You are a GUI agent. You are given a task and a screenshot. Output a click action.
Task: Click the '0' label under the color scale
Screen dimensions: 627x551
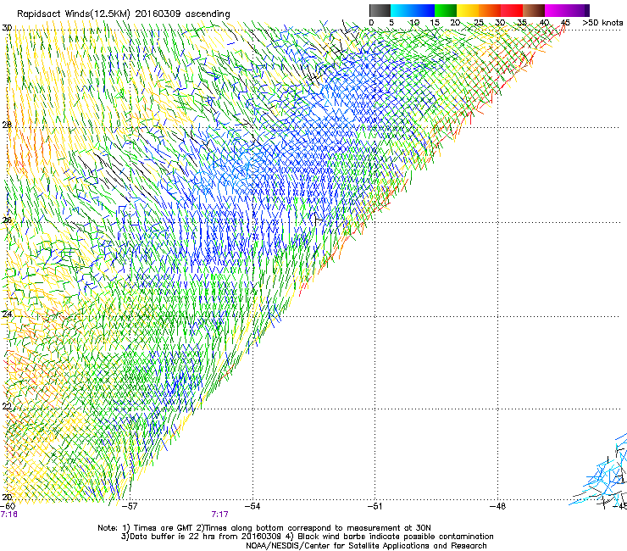click(371, 22)
